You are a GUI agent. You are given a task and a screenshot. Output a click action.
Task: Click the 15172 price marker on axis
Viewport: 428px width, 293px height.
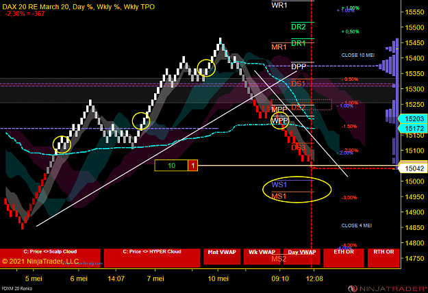(x=412, y=128)
